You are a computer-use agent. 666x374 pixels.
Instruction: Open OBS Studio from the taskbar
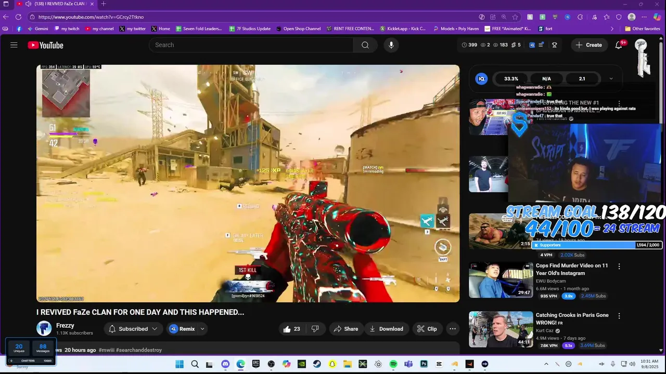(271, 364)
